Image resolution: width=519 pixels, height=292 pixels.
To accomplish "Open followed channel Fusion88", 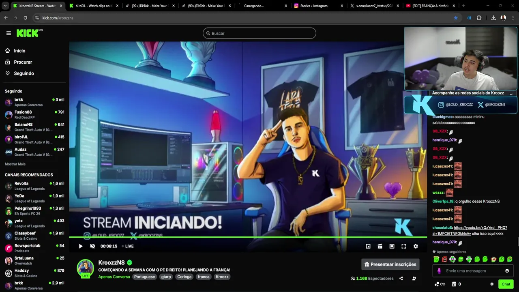I will click(x=34, y=114).
